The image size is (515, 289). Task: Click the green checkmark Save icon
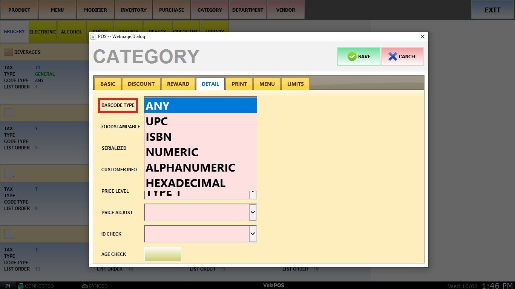pyautogui.click(x=352, y=56)
